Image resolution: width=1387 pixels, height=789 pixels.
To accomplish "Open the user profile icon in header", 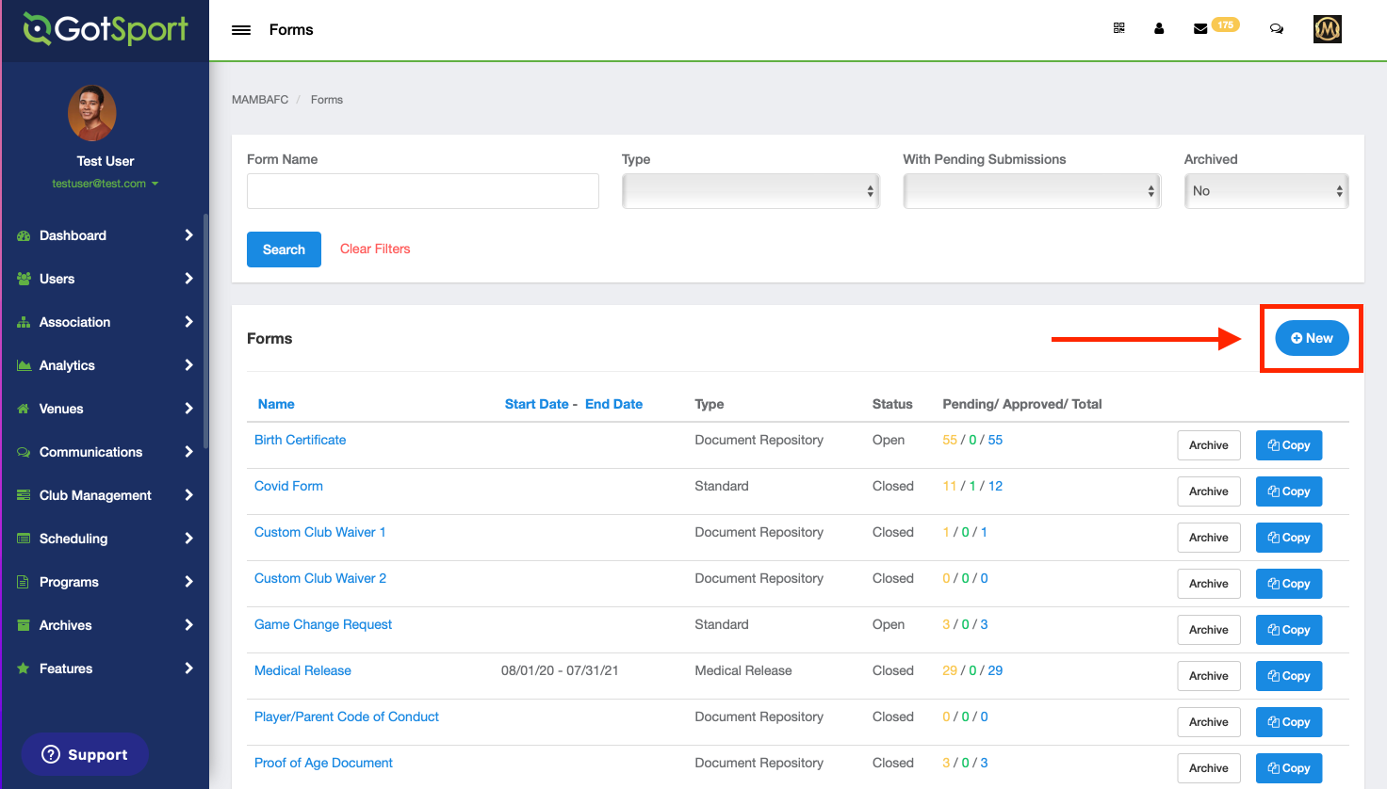I will pyautogui.click(x=1159, y=28).
